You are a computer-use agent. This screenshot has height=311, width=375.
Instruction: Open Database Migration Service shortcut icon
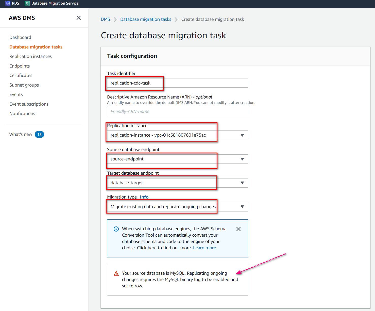pos(27,3)
